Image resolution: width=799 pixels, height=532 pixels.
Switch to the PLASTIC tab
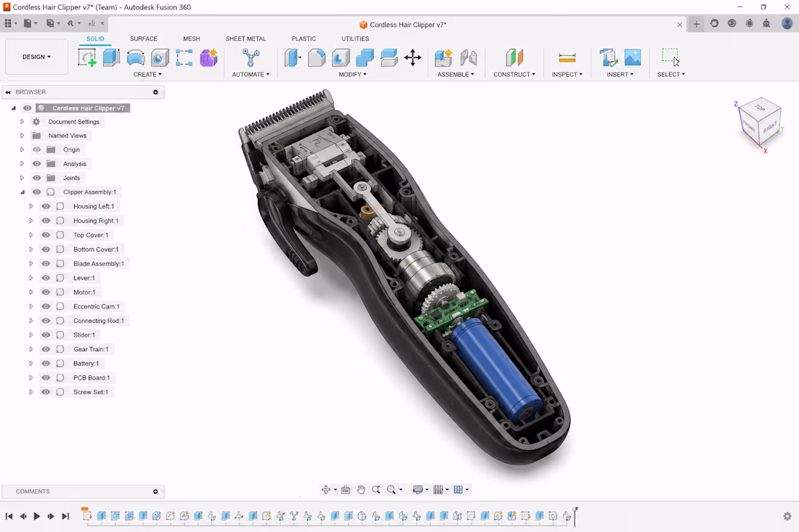point(304,38)
